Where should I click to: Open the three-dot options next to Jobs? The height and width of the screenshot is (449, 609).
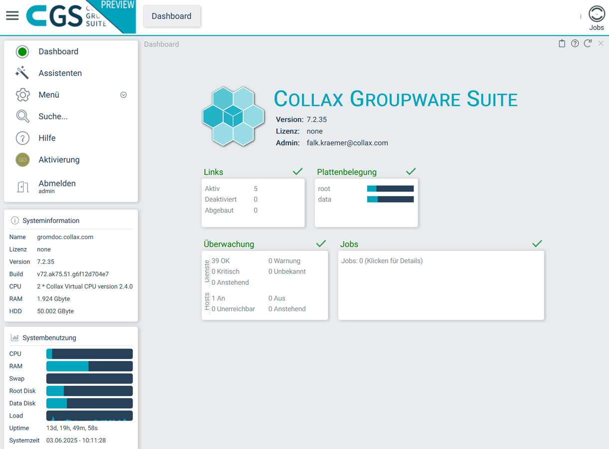tap(581, 16)
